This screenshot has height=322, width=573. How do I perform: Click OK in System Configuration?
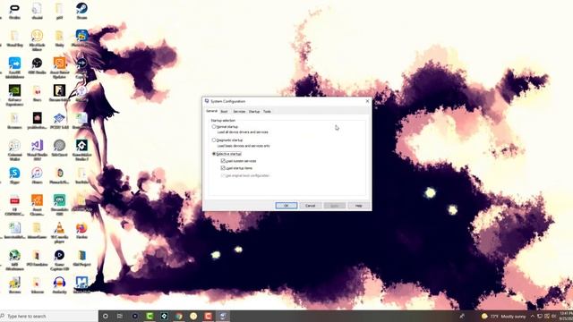pos(286,206)
